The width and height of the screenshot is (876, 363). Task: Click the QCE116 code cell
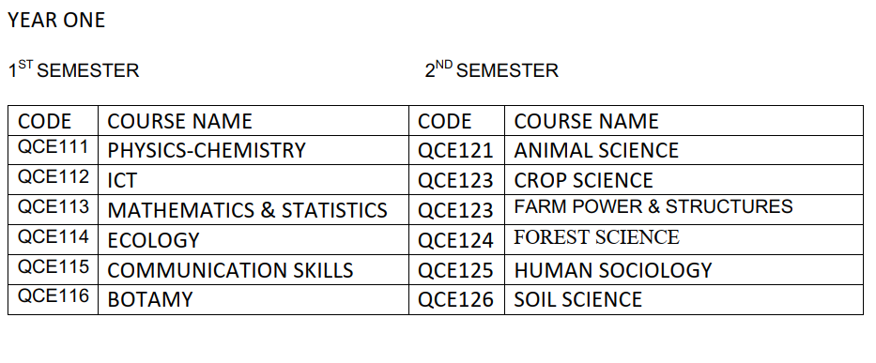[x=54, y=299]
